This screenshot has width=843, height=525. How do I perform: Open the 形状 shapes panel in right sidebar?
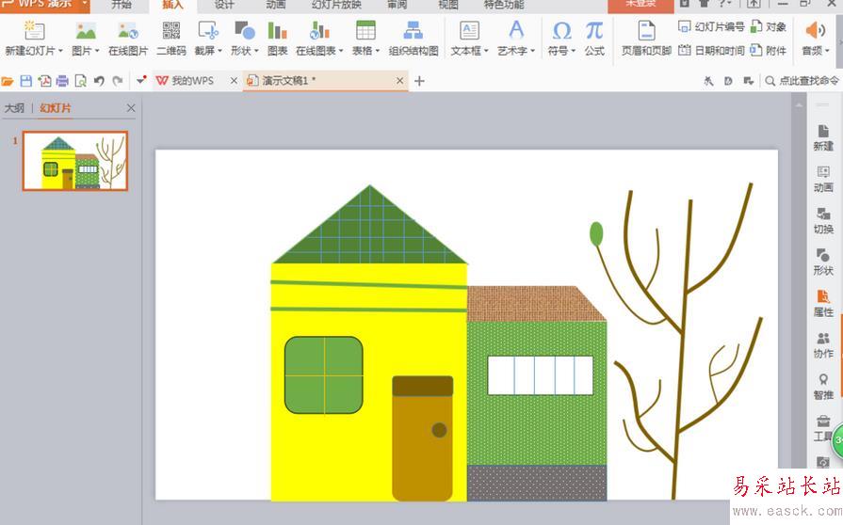point(823,262)
